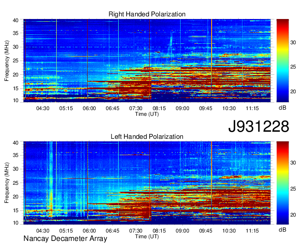Image resolution: width=301 pixels, height=244 pixels.
Task: Click the "30" dB value on Left Handed color bar
Action: (x=293, y=163)
